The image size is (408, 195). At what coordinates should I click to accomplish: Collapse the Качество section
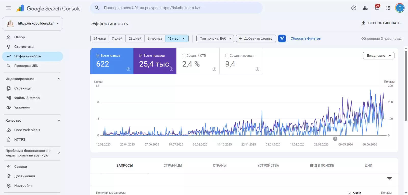59,121
